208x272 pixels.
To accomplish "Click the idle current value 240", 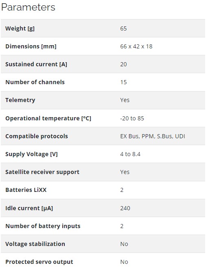I will tap(125, 208).
